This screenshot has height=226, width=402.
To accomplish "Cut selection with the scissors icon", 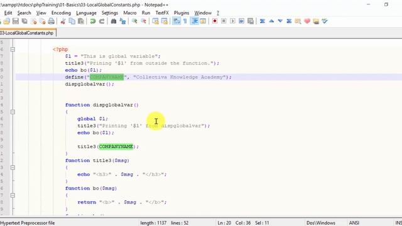I will pyautogui.click(x=63, y=21).
